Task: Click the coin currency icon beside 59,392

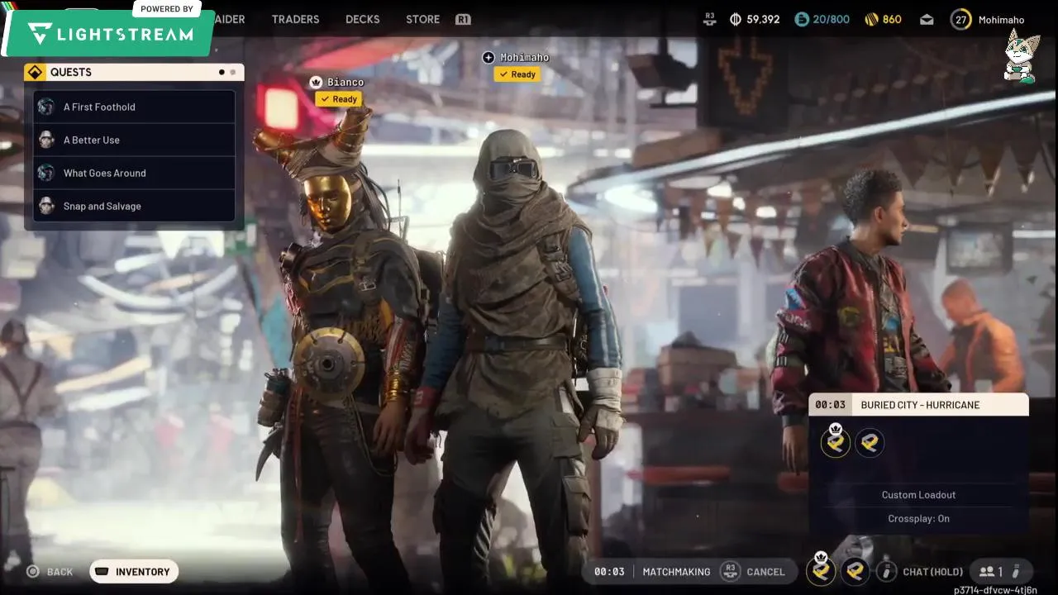Action: pyautogui.click(x=736, y=19)
